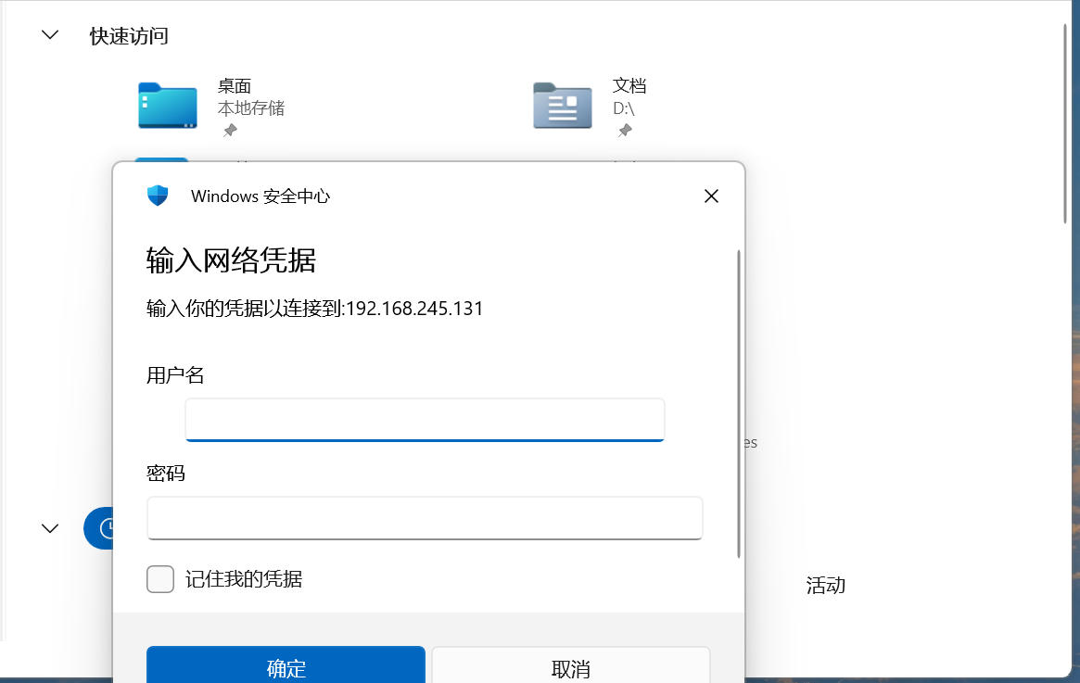Click the pin icon under 文档
Viewport: 1080px width, 683px height.
625,131
